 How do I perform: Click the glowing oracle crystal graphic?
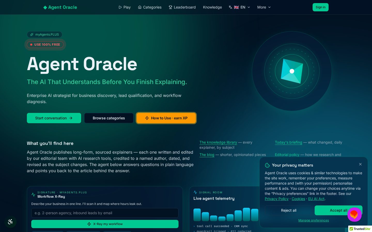292,71
